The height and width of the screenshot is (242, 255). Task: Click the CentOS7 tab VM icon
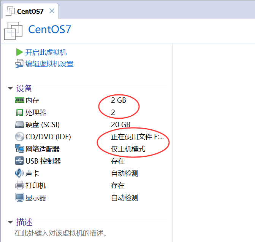10,11
